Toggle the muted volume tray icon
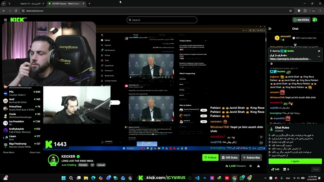This screenshot has height=182, width=324. [298, 178]
